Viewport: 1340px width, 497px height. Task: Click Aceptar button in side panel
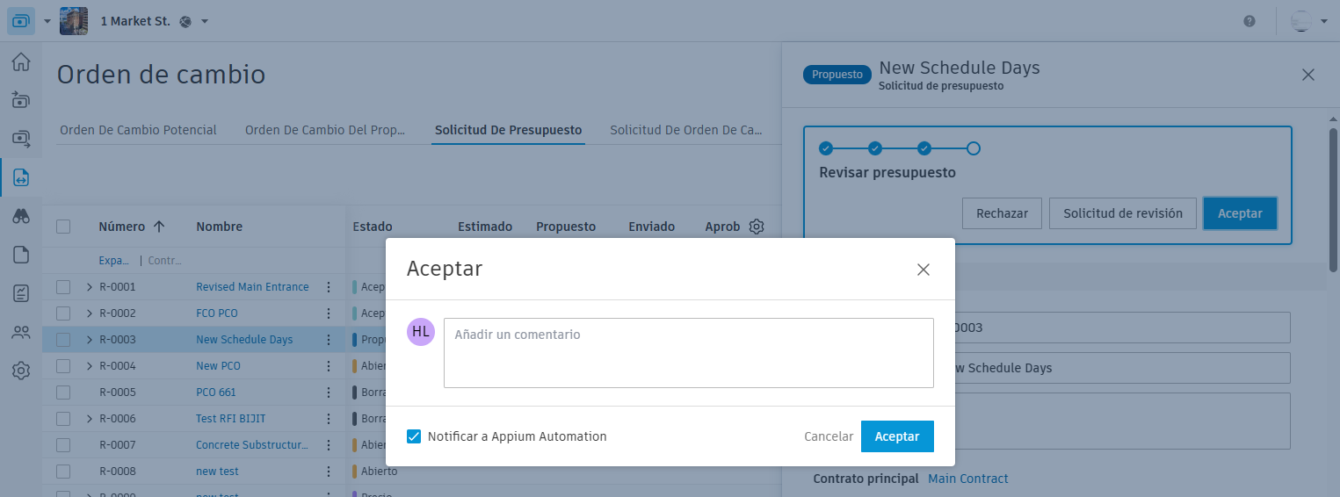(1240, 213)
